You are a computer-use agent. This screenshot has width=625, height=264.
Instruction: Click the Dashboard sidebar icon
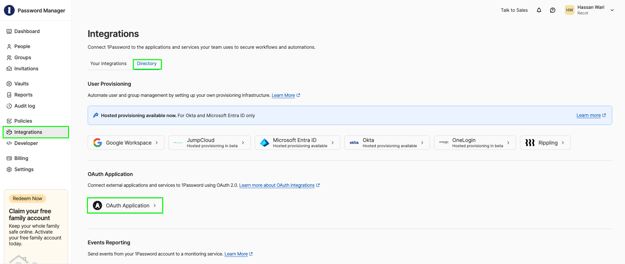9,31
